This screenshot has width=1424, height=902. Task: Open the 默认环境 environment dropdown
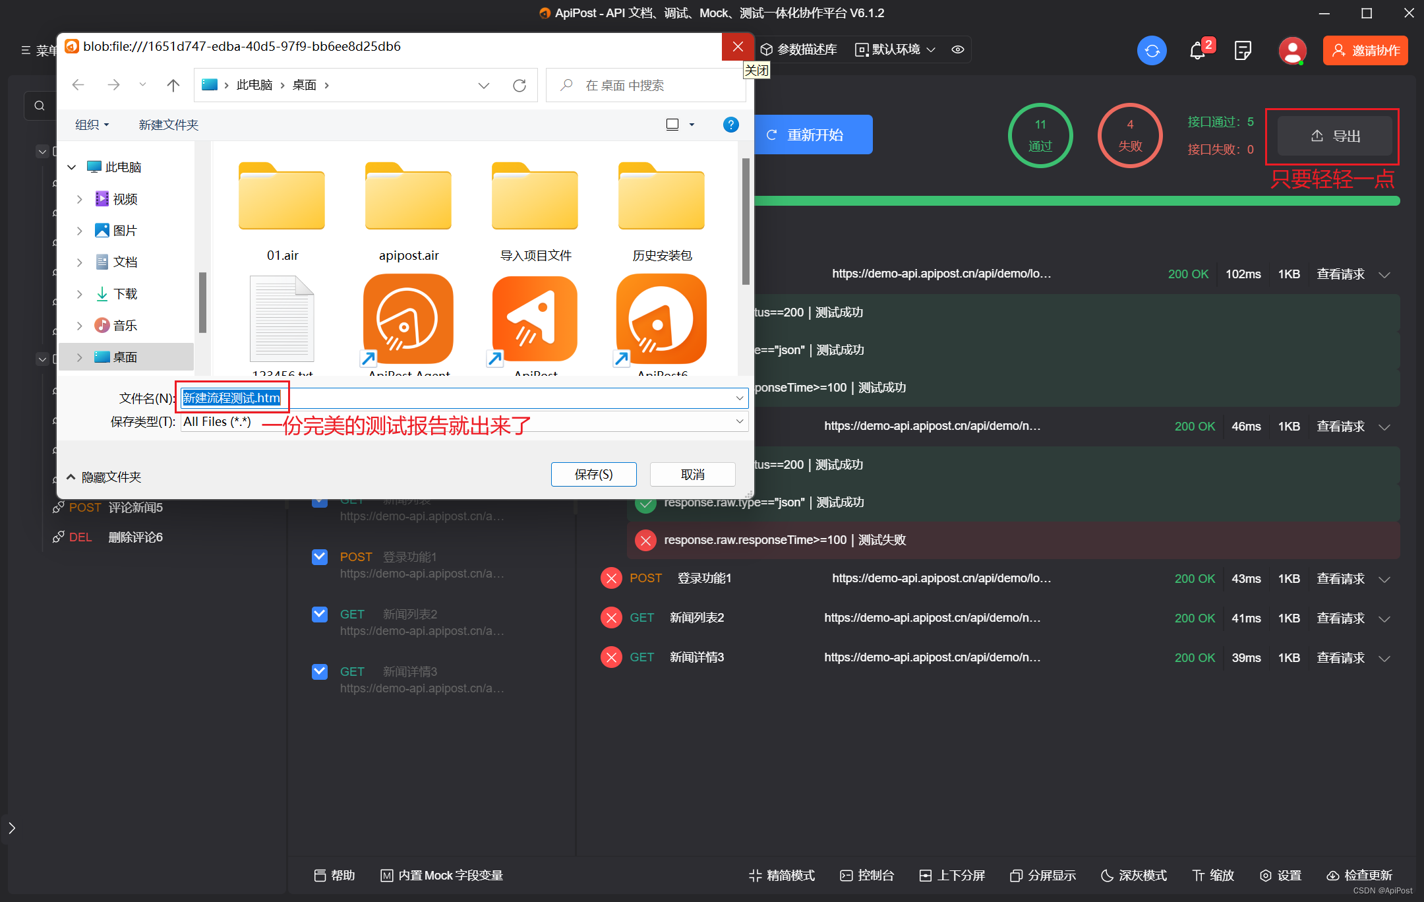tap(896, 49)
